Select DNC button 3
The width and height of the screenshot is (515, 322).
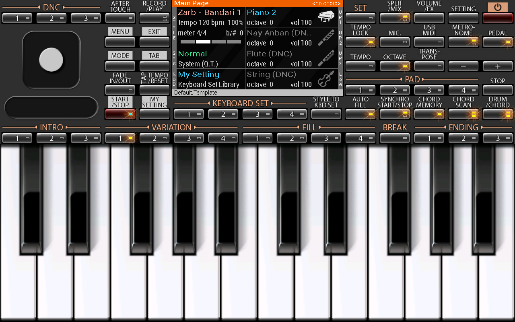[86, 18]
